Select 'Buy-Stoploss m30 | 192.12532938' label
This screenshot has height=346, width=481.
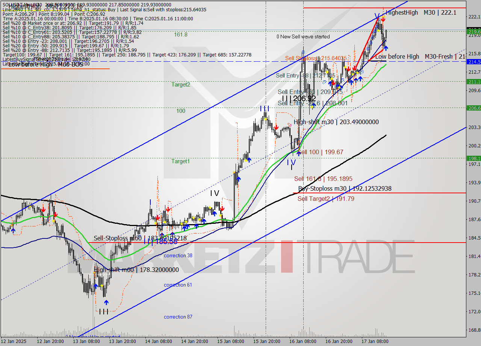tap(345, 188)
